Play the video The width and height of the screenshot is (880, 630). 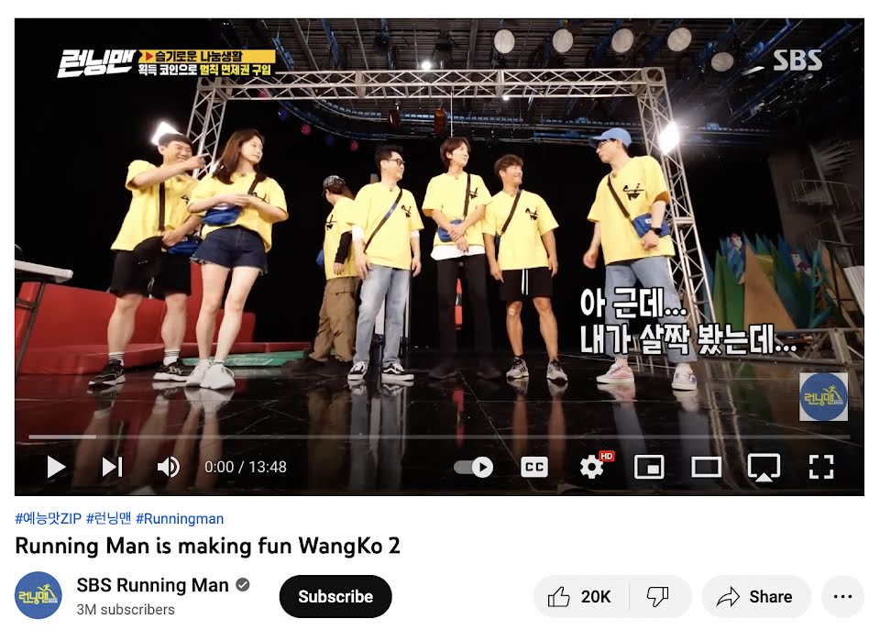56,467
